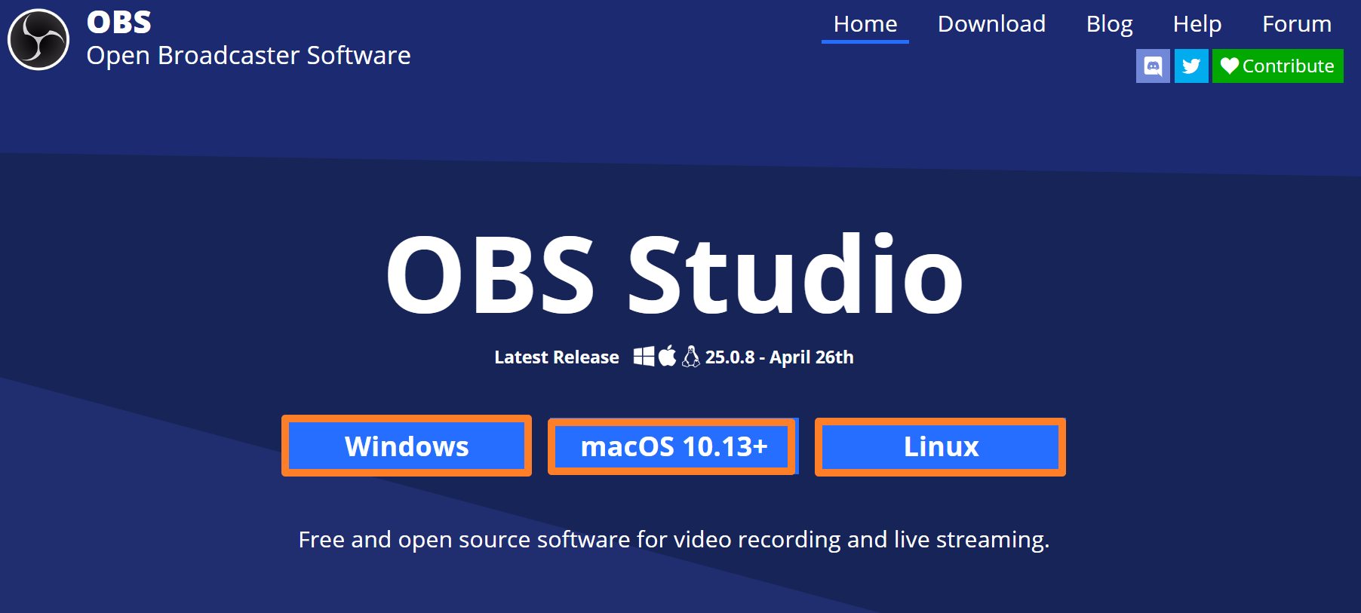Click the bold 'OBS' site title
1361x613 pixels.
[x=119, y=22]
